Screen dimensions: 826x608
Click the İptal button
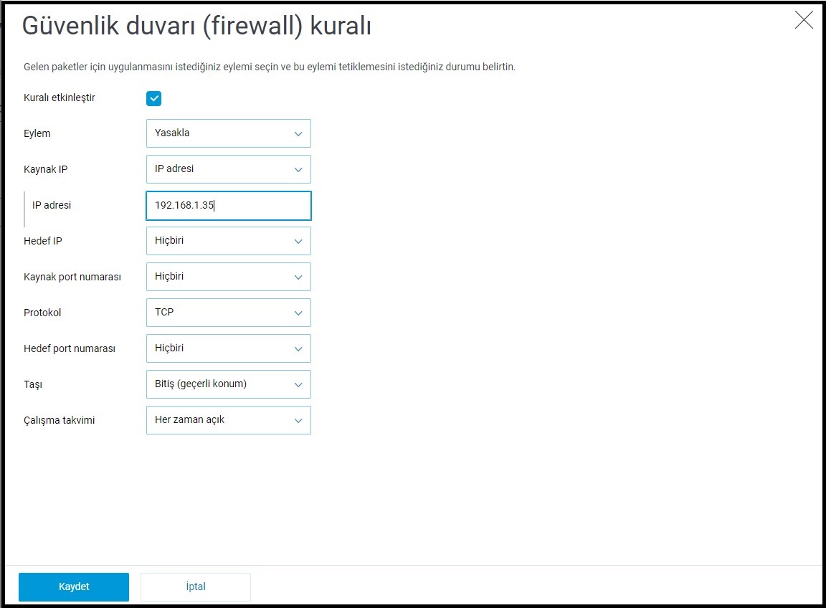(196, 586)
